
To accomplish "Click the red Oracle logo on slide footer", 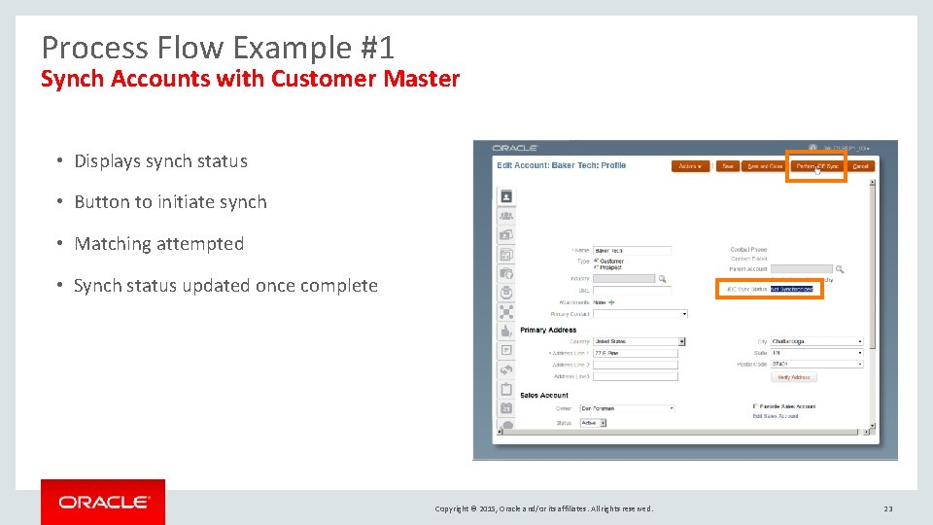I will [103, 502].
